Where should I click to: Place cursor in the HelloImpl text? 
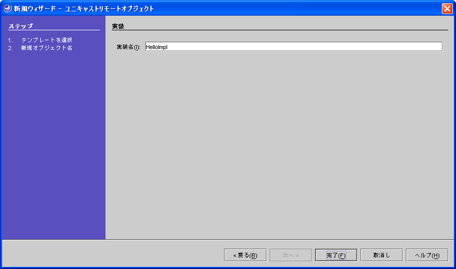[x=157, y=47]
